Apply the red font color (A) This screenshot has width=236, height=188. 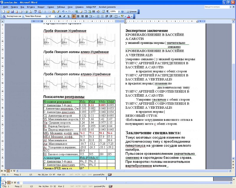tap(129, 16)
